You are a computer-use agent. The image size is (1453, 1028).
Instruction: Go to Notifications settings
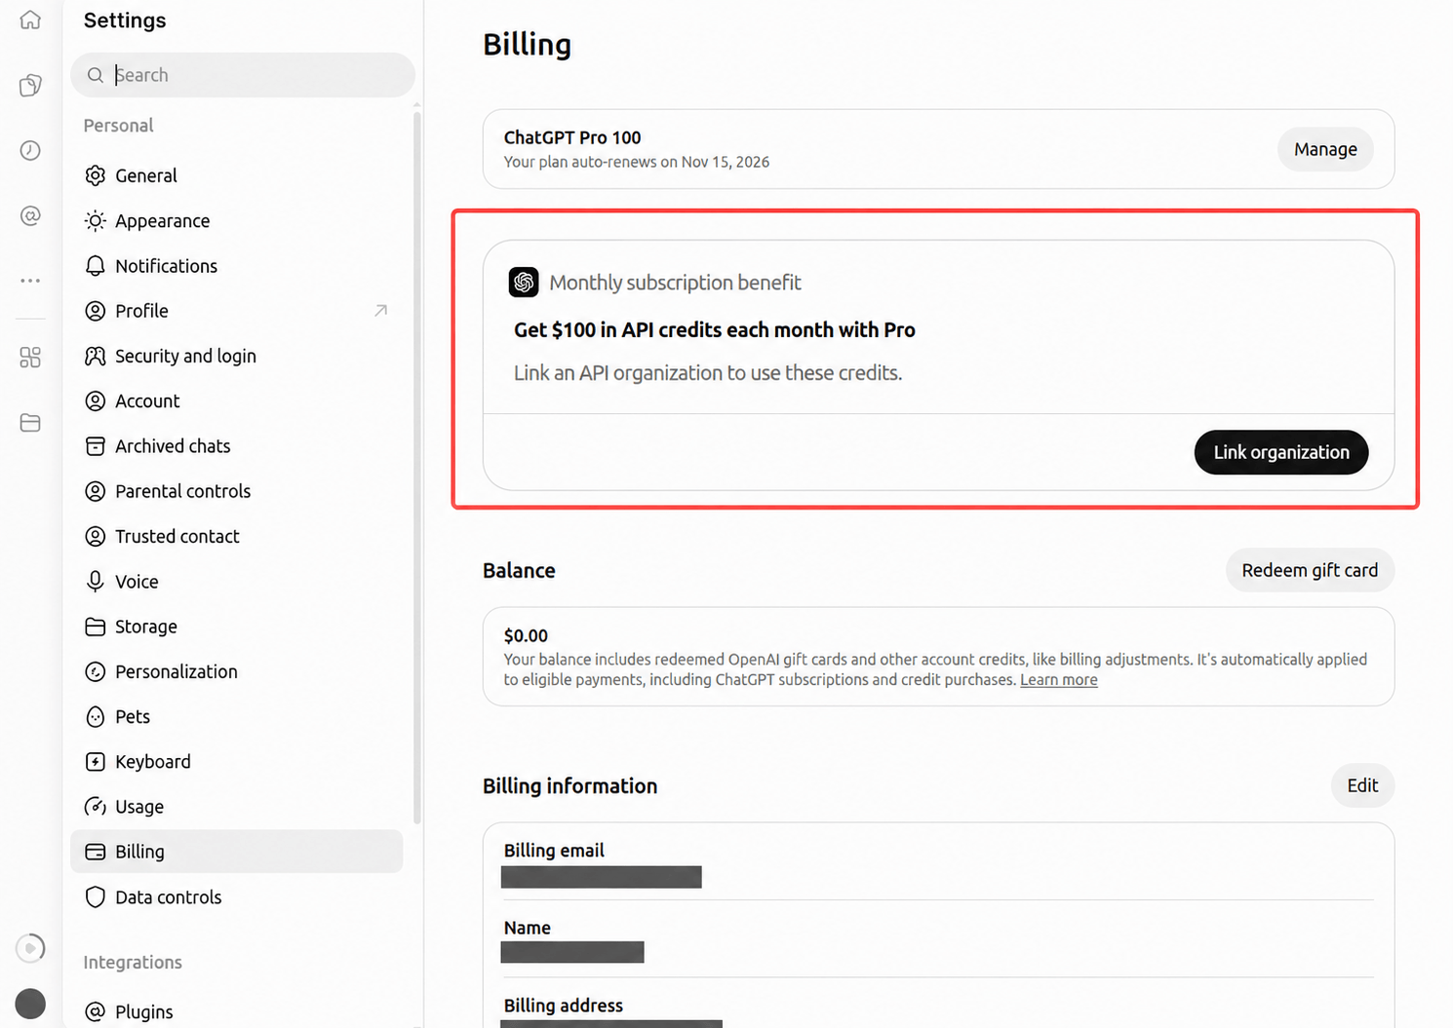pyautogui.click(x=237, y=266)
